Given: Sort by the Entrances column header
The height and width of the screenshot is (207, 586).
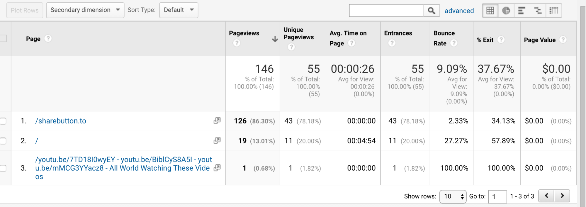Looking at the screenshot, I should 398,33.
